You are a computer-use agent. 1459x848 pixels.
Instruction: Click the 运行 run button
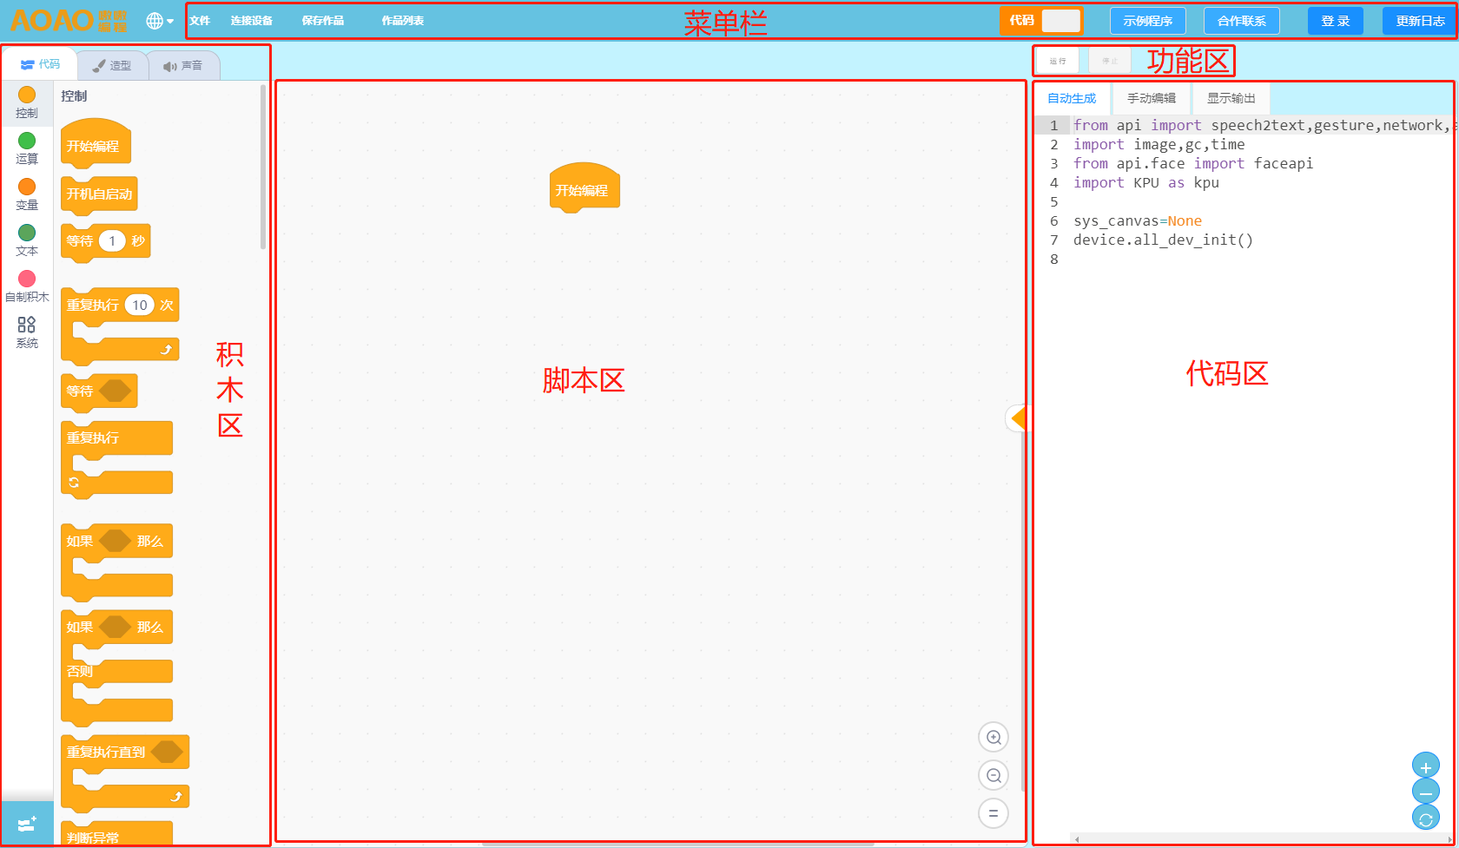pyautogui.click(x=1058, y=61)
